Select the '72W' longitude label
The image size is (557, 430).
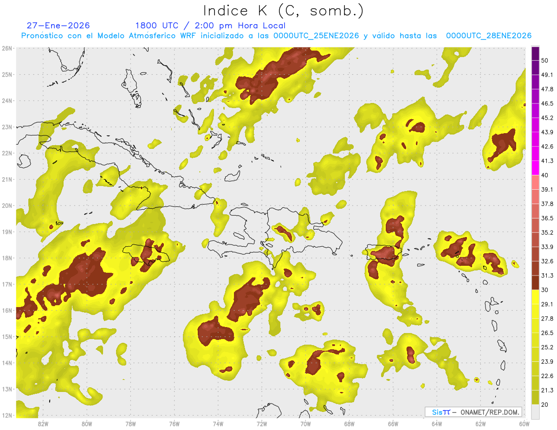(x=262, y=424)
